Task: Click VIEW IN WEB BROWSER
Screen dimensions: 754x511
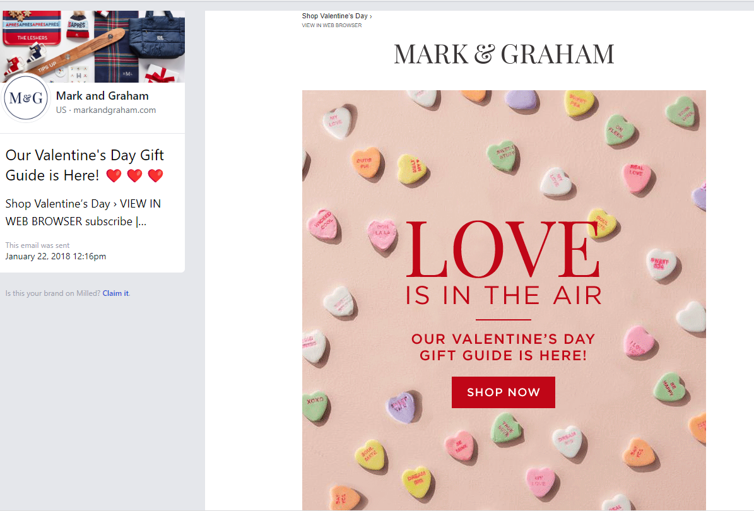Action: point(331,25)
